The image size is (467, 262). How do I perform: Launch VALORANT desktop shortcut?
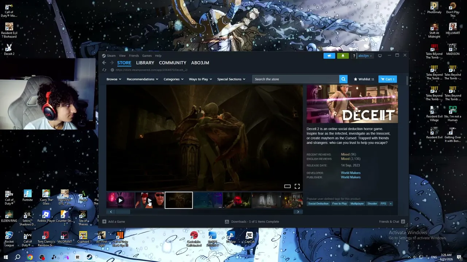point(65,238)
